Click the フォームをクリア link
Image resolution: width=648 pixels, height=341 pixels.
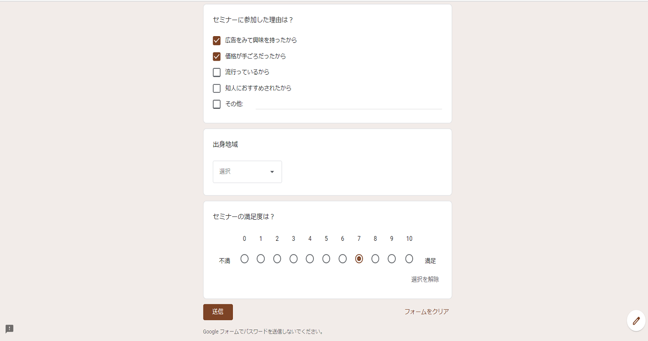426,312
